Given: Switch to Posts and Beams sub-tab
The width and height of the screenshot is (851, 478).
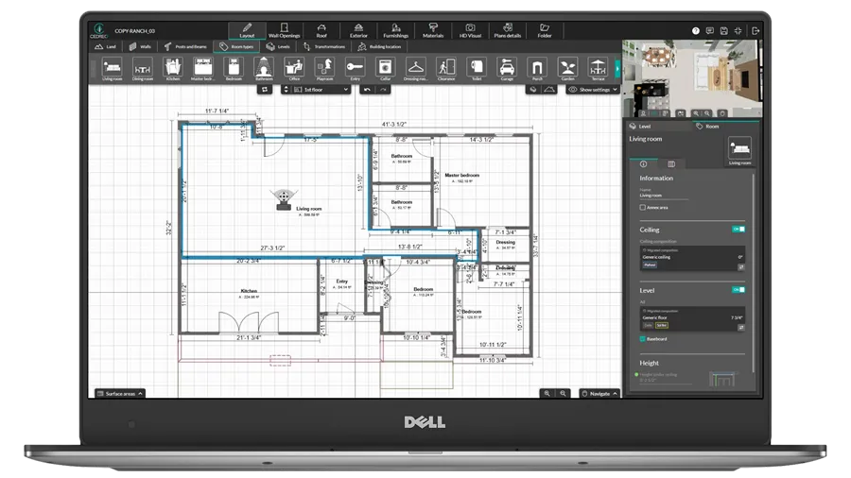Looking at the screenshot, I should pyautogui.click(x=185, y=46).
